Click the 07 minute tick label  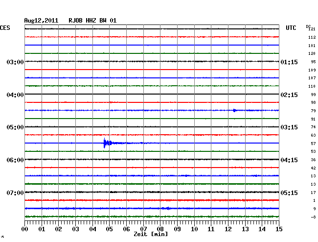point(143,229)
